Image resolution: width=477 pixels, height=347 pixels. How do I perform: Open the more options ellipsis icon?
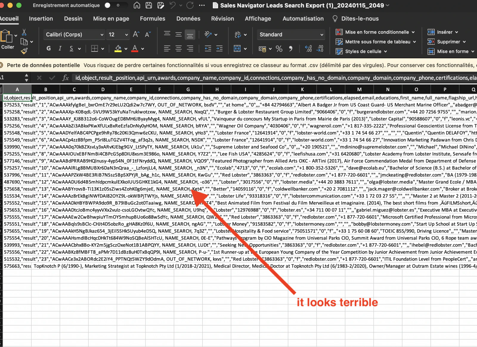[x=202, y=5]
